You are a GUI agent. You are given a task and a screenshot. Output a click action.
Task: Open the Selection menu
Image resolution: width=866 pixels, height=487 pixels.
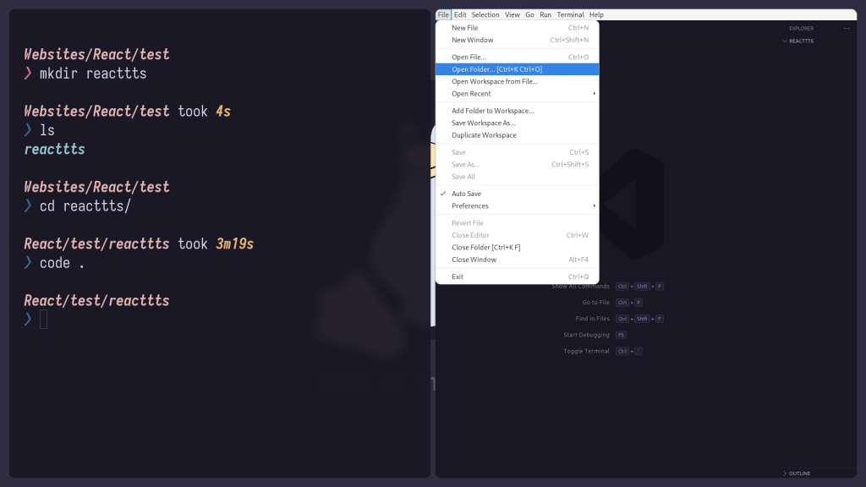[485, 14]
